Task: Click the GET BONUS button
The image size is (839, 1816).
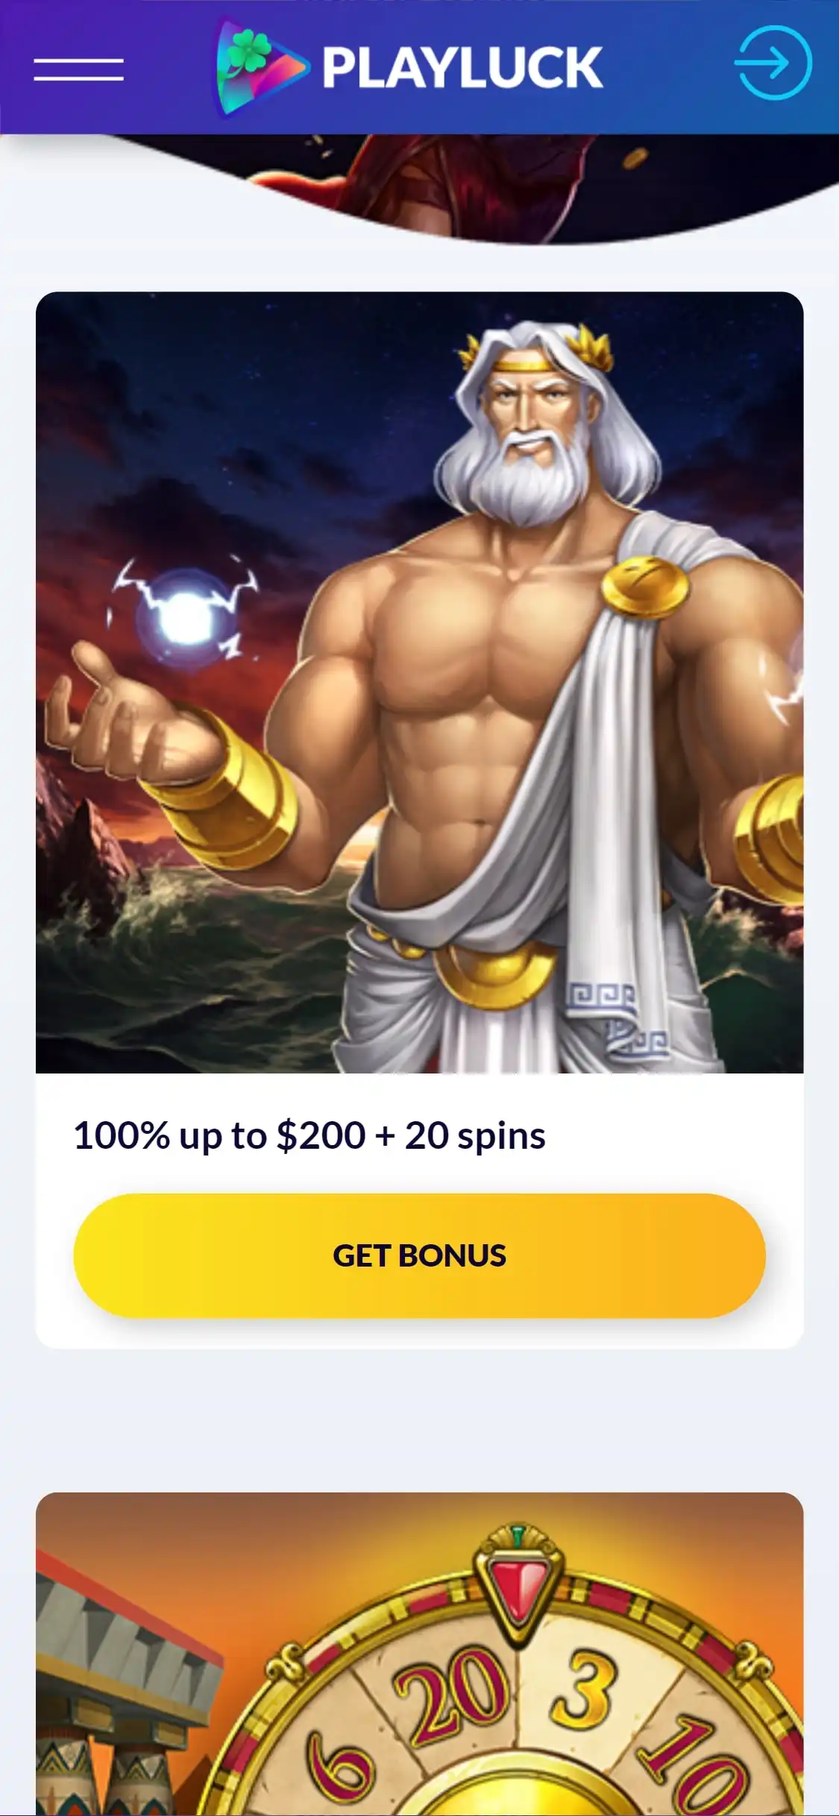Action: 419,1255
